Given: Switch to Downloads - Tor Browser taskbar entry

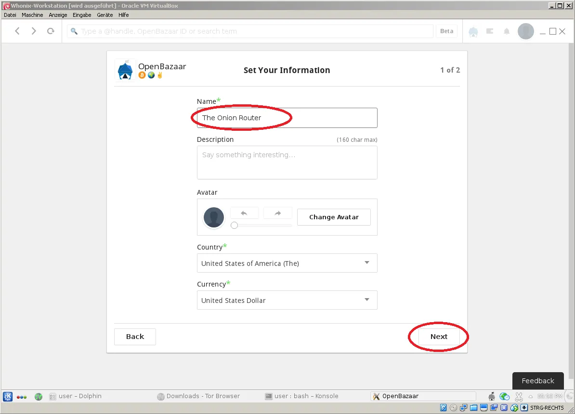Looking at the screenshot, I should pos(198,396).
